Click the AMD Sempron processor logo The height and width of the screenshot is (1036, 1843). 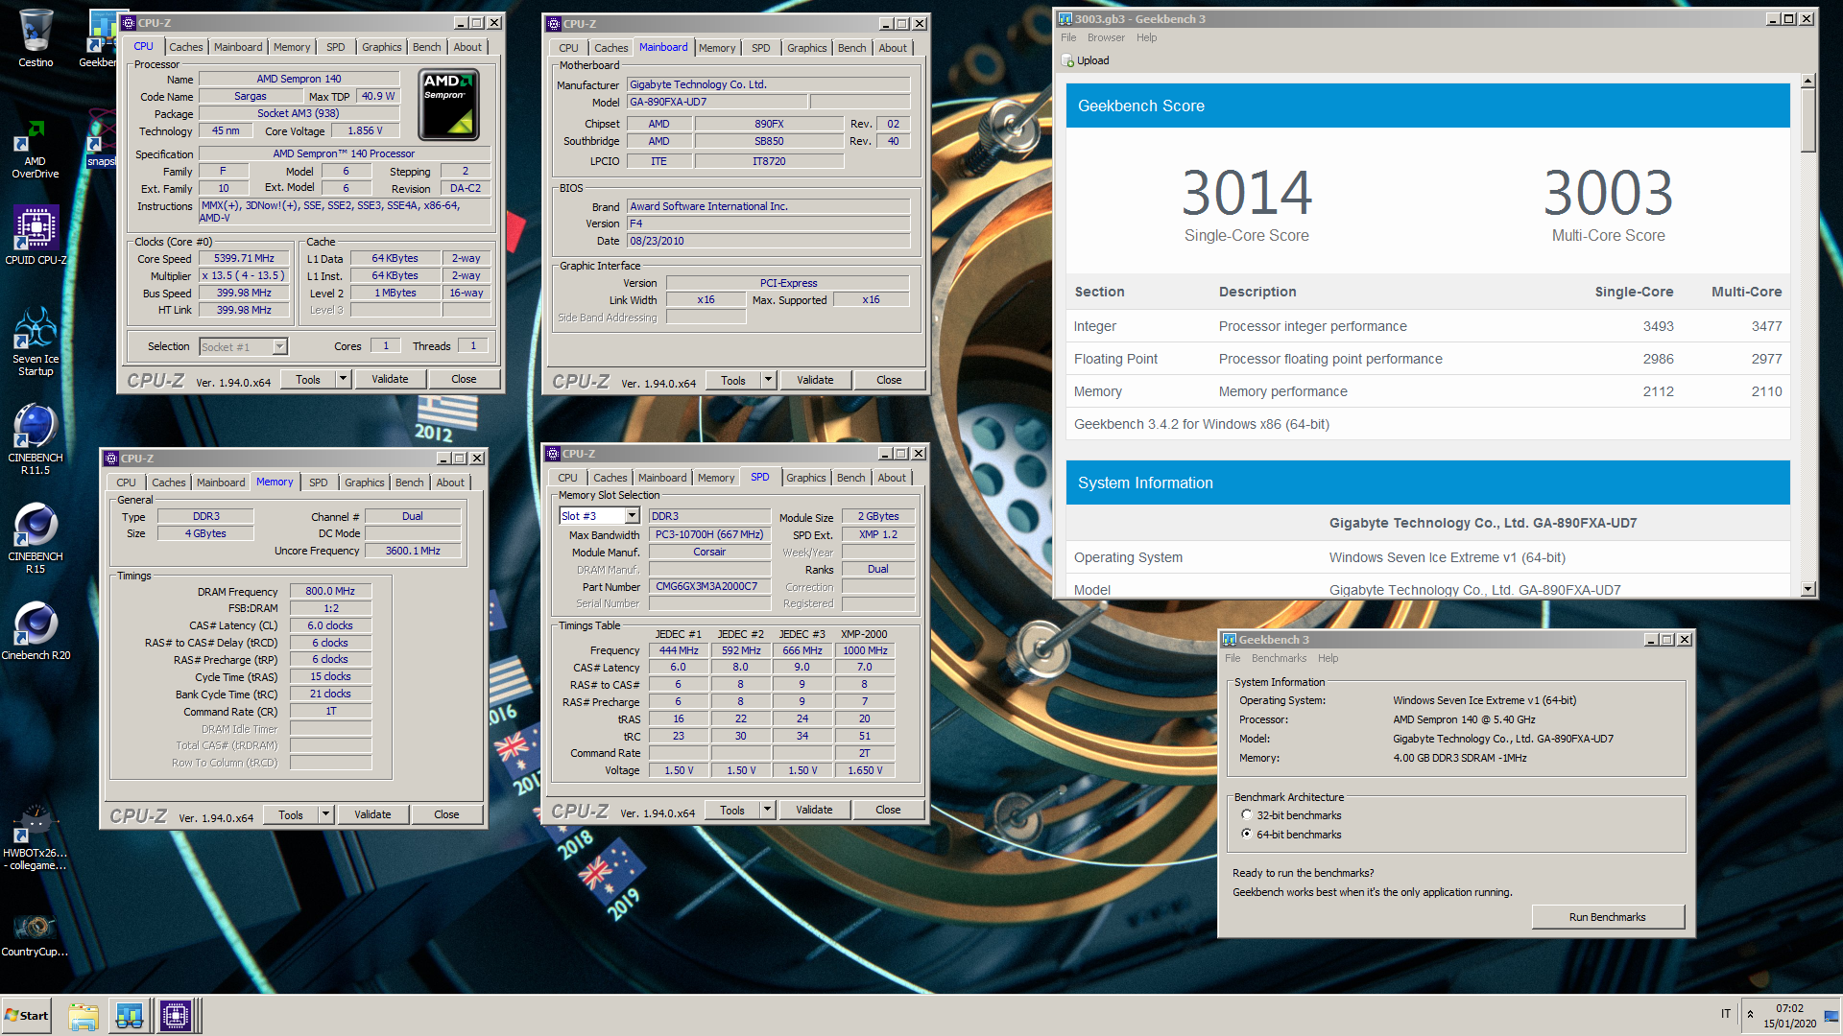pos(448,106)
